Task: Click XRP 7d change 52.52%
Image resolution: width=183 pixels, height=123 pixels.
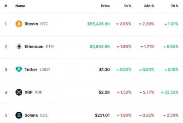Action: [x=170, y=92]
